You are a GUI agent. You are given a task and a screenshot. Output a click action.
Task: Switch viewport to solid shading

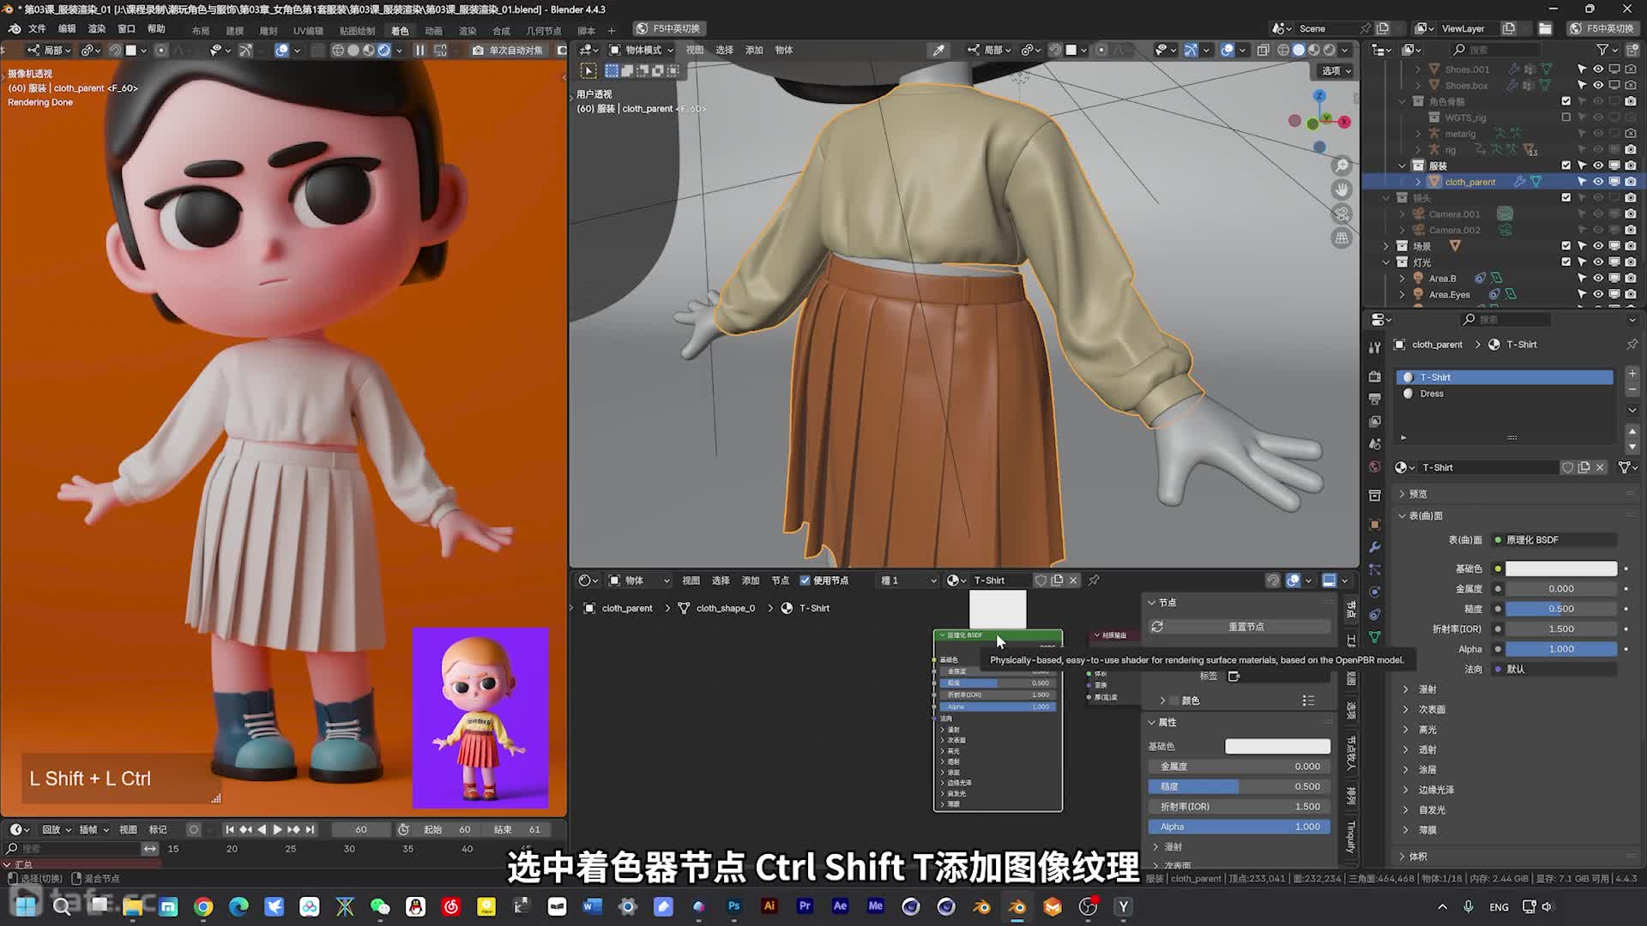pyautogui.click(x=1299, y=50)
